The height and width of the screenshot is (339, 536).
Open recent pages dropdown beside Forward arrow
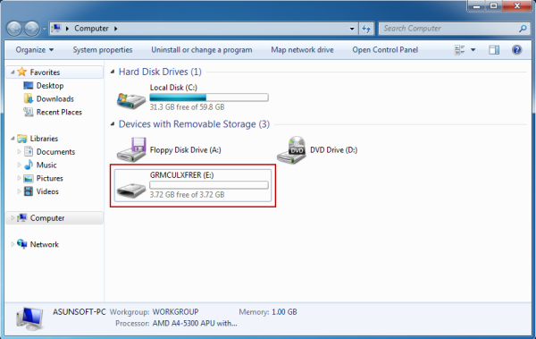tap(44, 29)
